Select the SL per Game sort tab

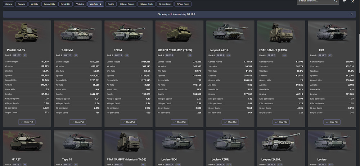(x=165, y=4)
